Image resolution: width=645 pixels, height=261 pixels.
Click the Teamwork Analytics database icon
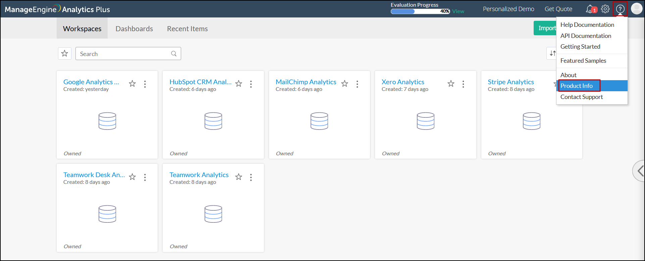coord(213,214)
